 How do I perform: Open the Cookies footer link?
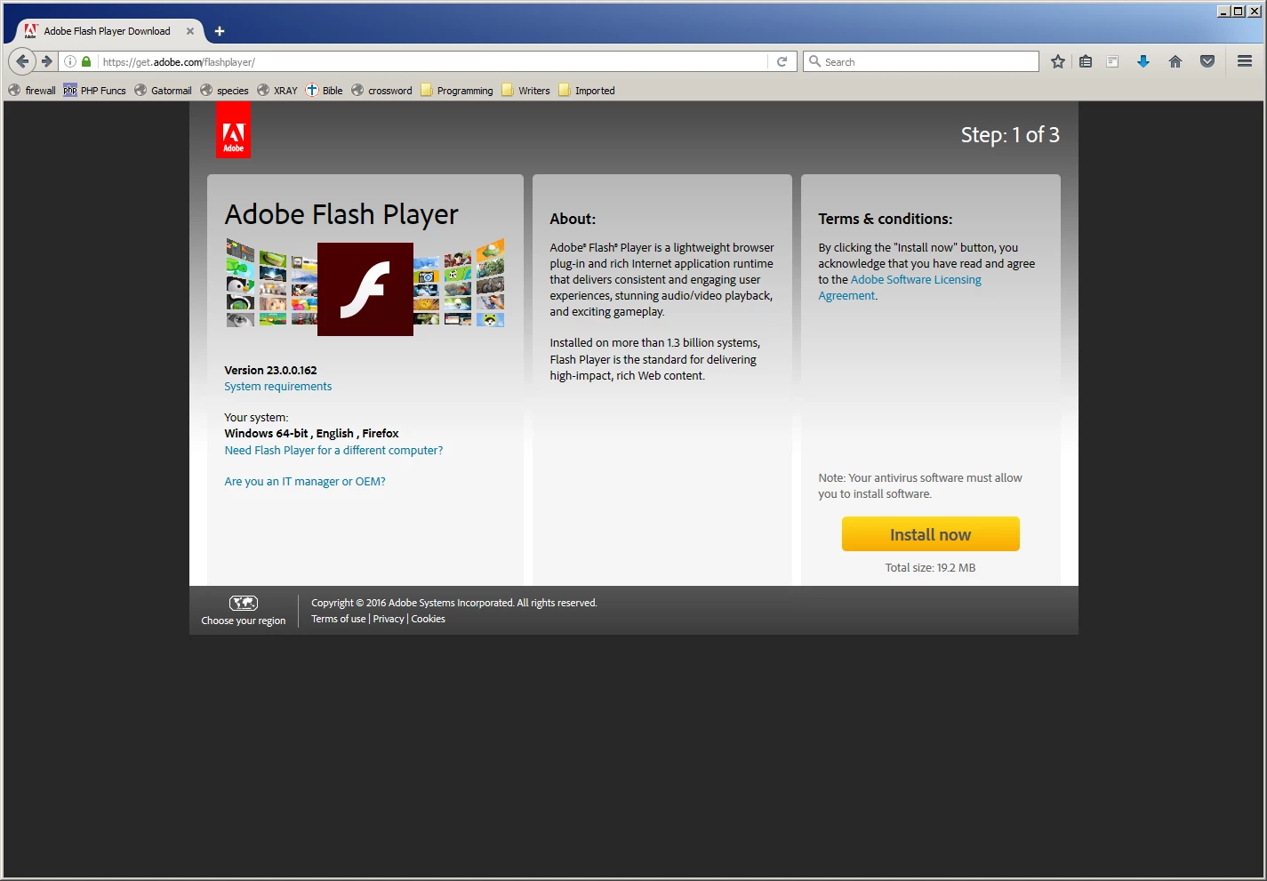[x=428, y=619]
